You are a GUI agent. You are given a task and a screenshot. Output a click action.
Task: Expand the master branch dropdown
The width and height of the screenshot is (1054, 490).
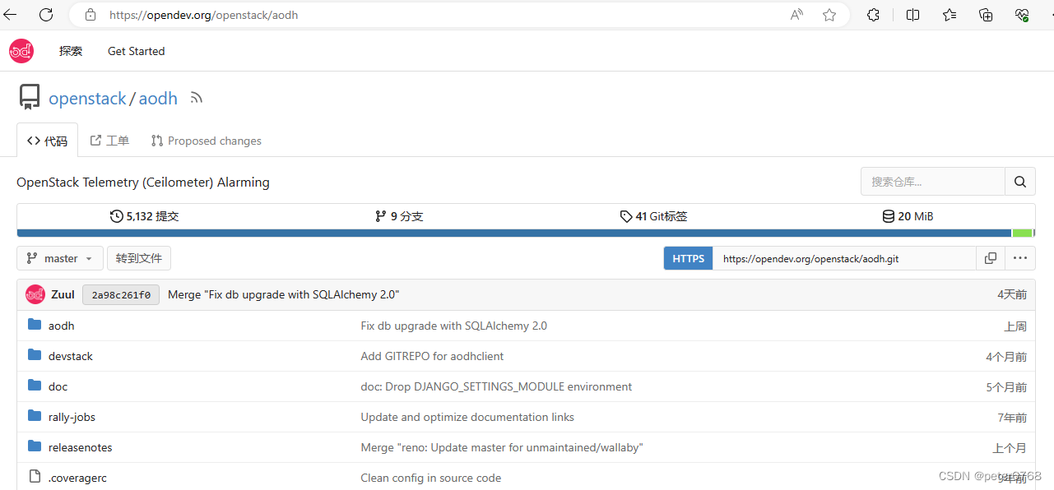60,258
